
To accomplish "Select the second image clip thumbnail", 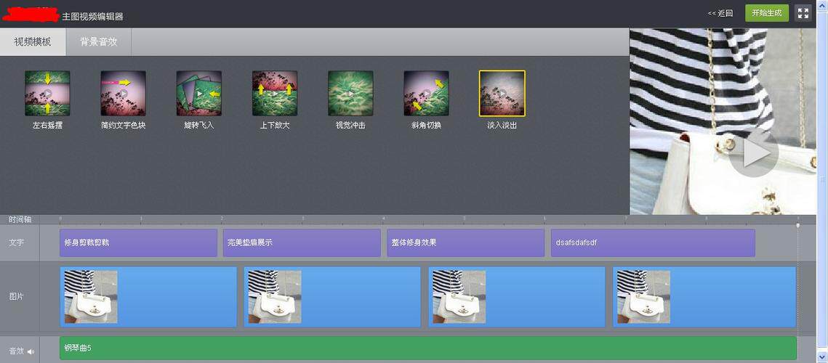I will pyautogui.click(x=275, y=296).
